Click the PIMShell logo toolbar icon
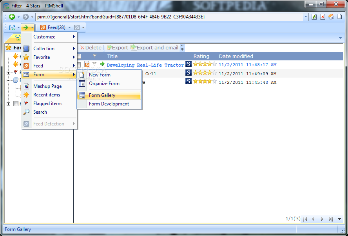This screenshot has width=348, height=236. [12, 27]
